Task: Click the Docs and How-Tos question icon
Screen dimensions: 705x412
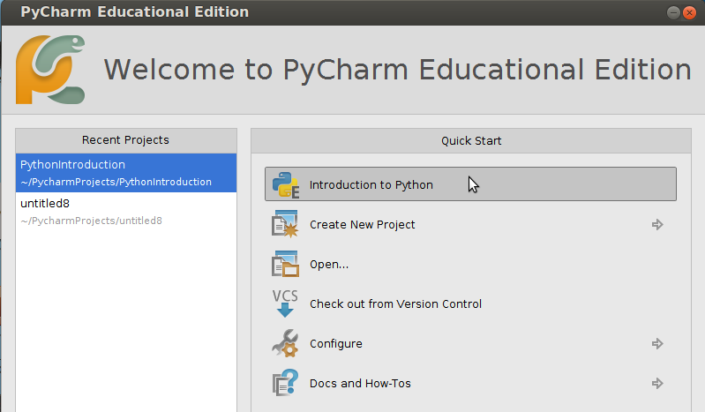Action: pyautogui.click(x=285, y=383)
